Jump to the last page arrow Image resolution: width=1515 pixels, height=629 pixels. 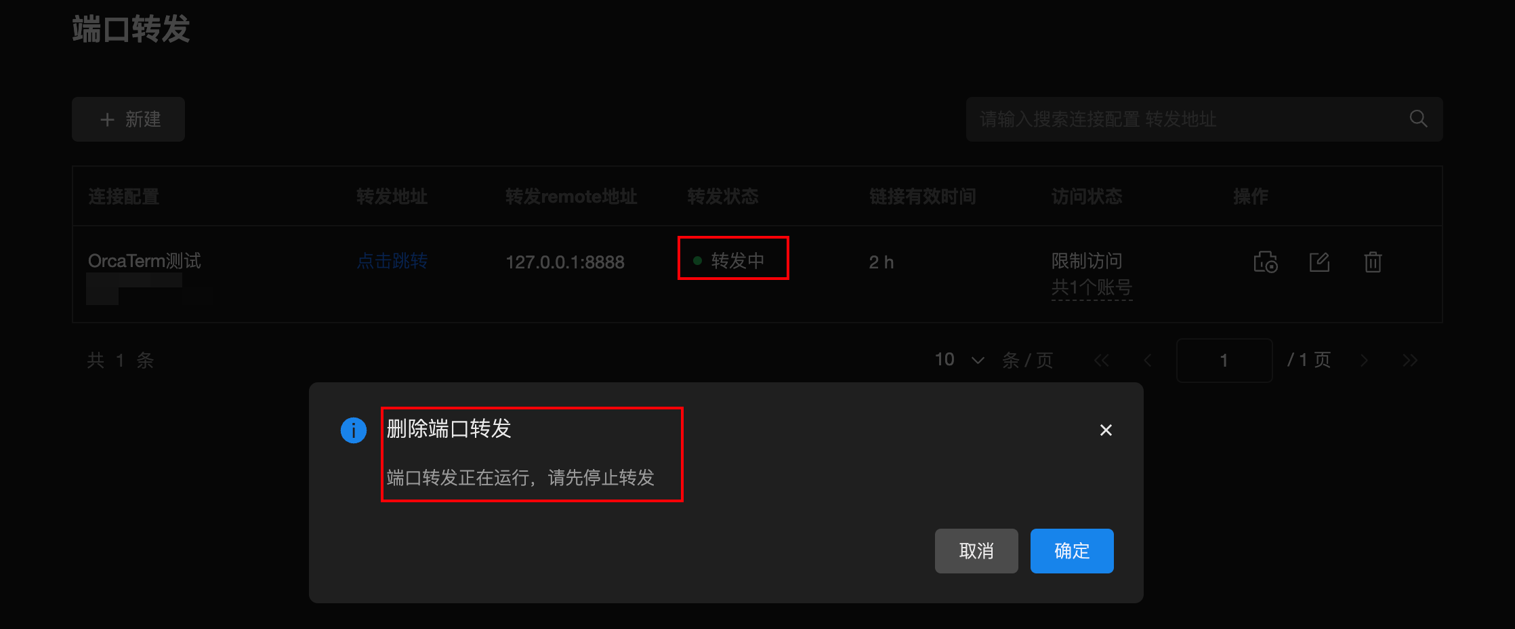tap(1410, 360)
